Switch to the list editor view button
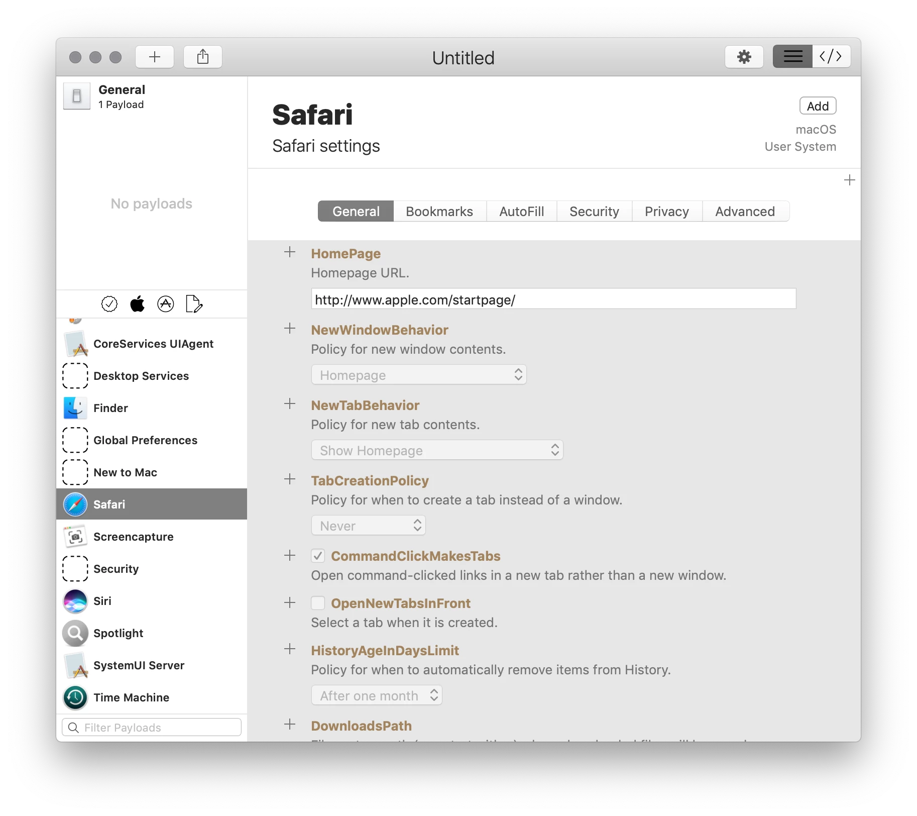The height and width of the screenshot is (816, 917). pyautogui.click(x=793, y=56)
